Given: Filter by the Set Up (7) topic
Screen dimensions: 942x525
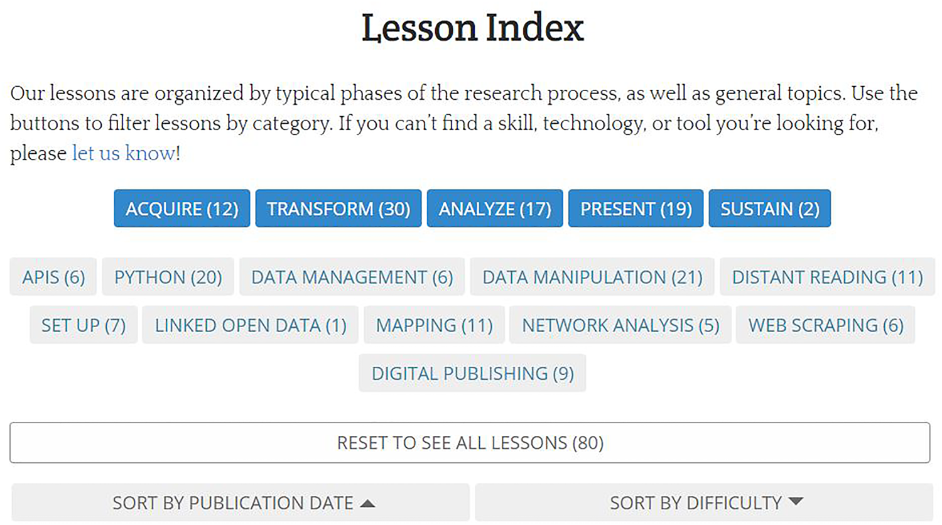Looking at the screenshot, I should point(84,325).
